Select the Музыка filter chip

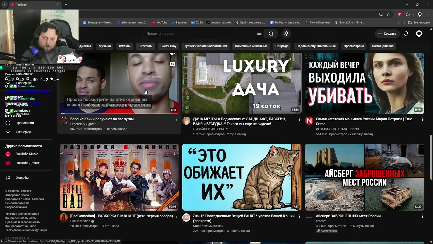point(105,46)
